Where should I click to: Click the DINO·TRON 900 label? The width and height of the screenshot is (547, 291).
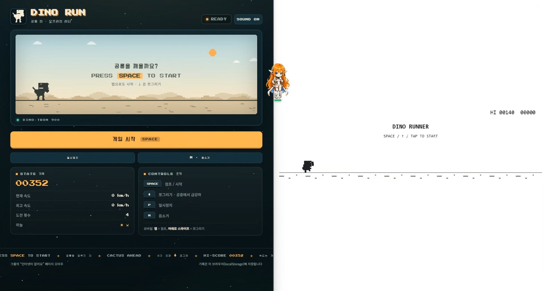41,120
